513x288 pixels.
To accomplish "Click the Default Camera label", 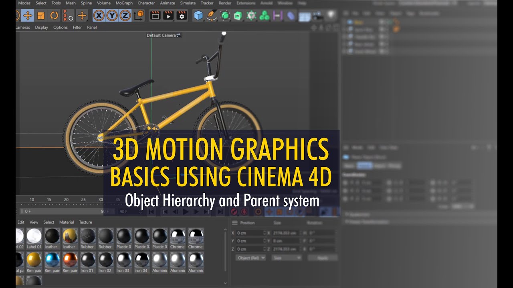I will coord(161,35).
